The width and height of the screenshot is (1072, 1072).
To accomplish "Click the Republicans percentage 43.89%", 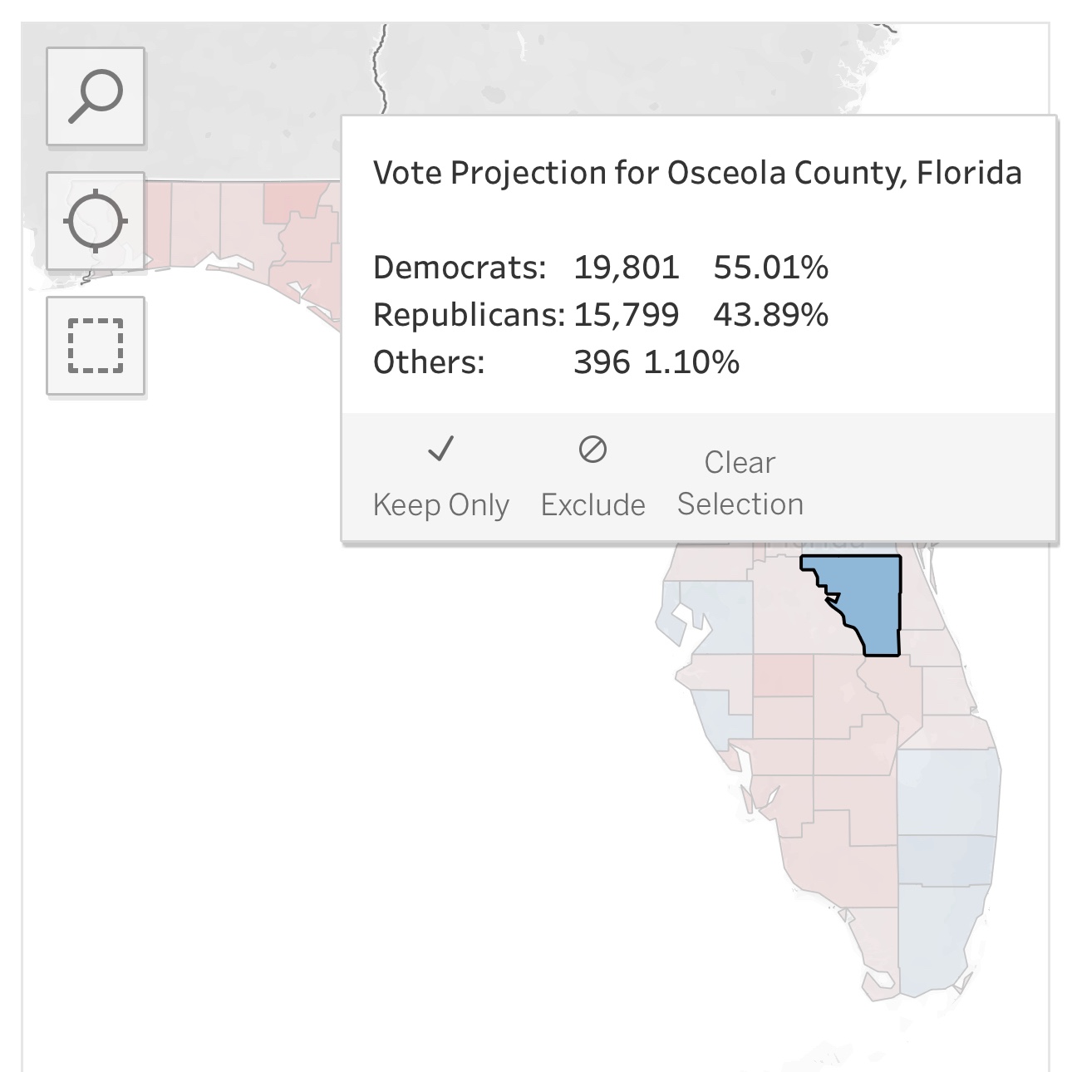I will (x=770, y=315).
